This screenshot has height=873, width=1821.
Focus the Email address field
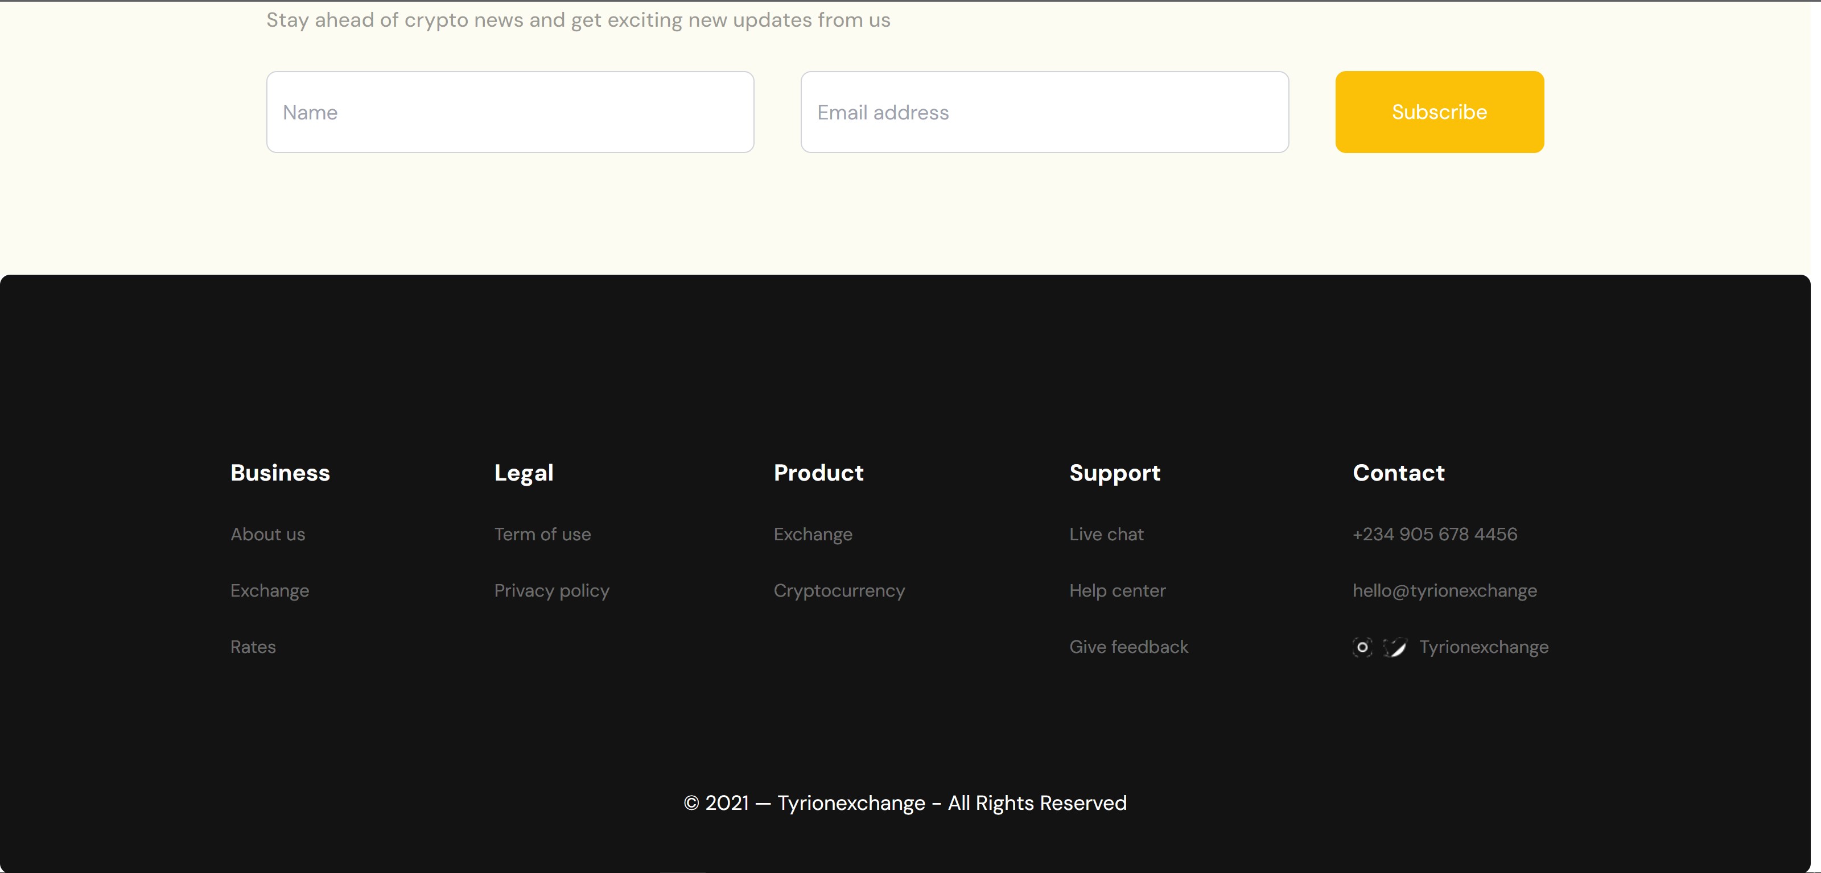pos(1044,112)
